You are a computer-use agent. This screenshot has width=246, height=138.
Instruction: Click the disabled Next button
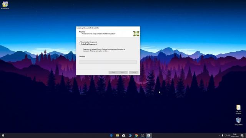[123, 72]
